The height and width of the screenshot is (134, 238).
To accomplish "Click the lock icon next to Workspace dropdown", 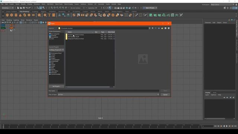I will 237,4.
